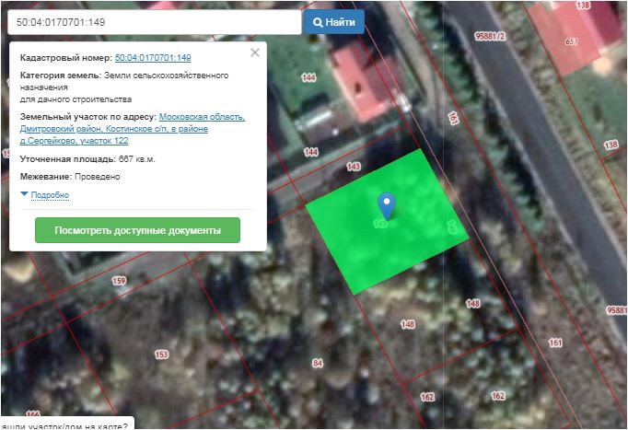Viewport: 628px width, 430px height.
Task: Close the cadastral info popup
Action: point(255,52)
